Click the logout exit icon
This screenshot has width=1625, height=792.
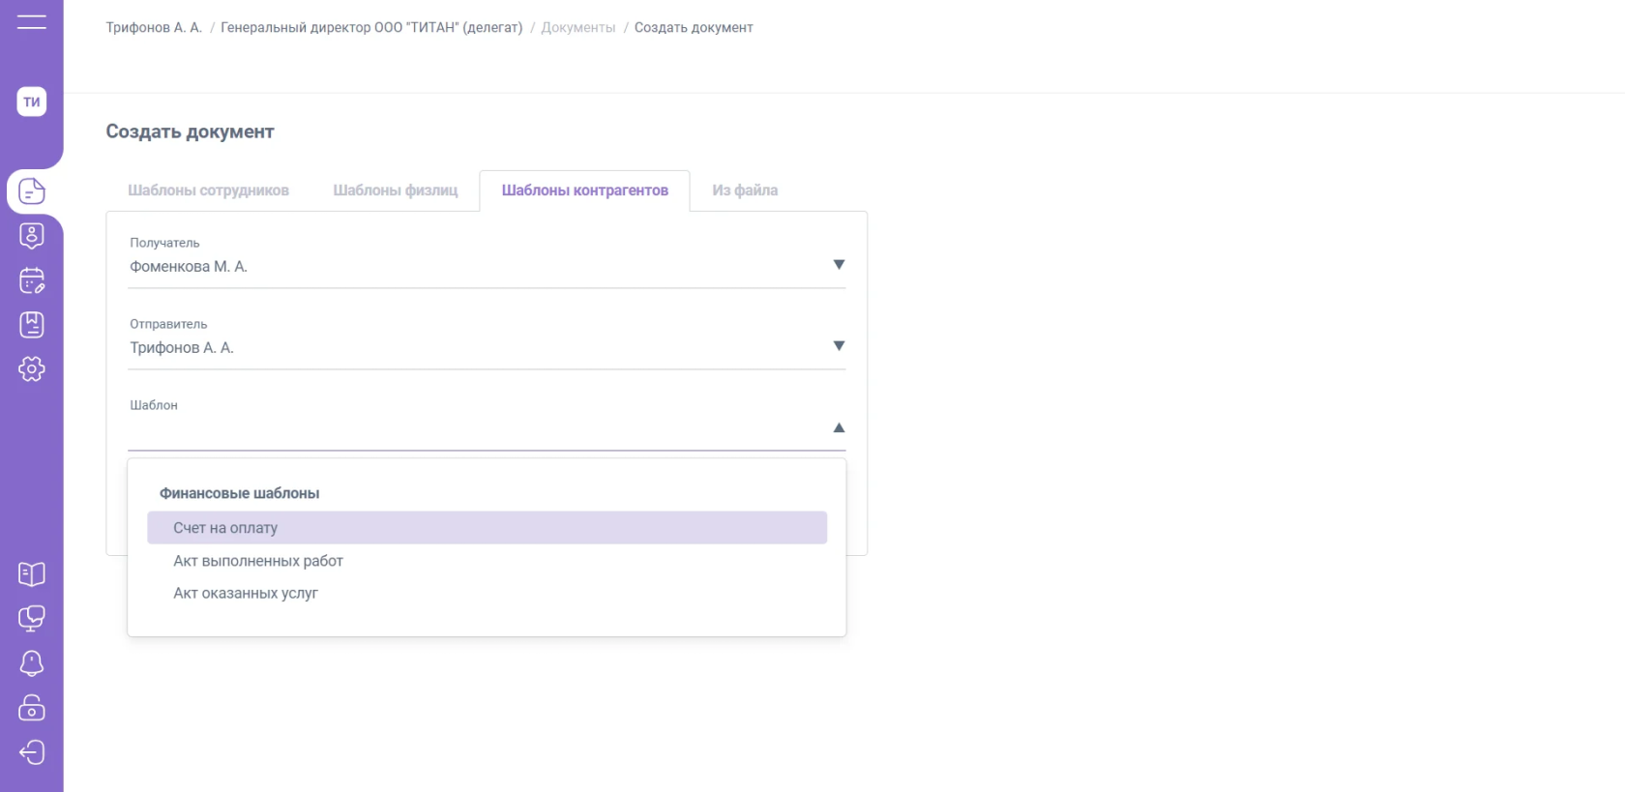coord(32,752)
